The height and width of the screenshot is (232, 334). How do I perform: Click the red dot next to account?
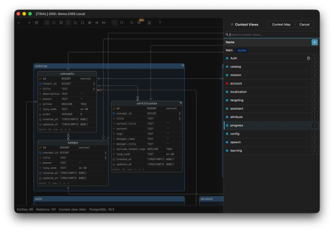click(227, 83)
